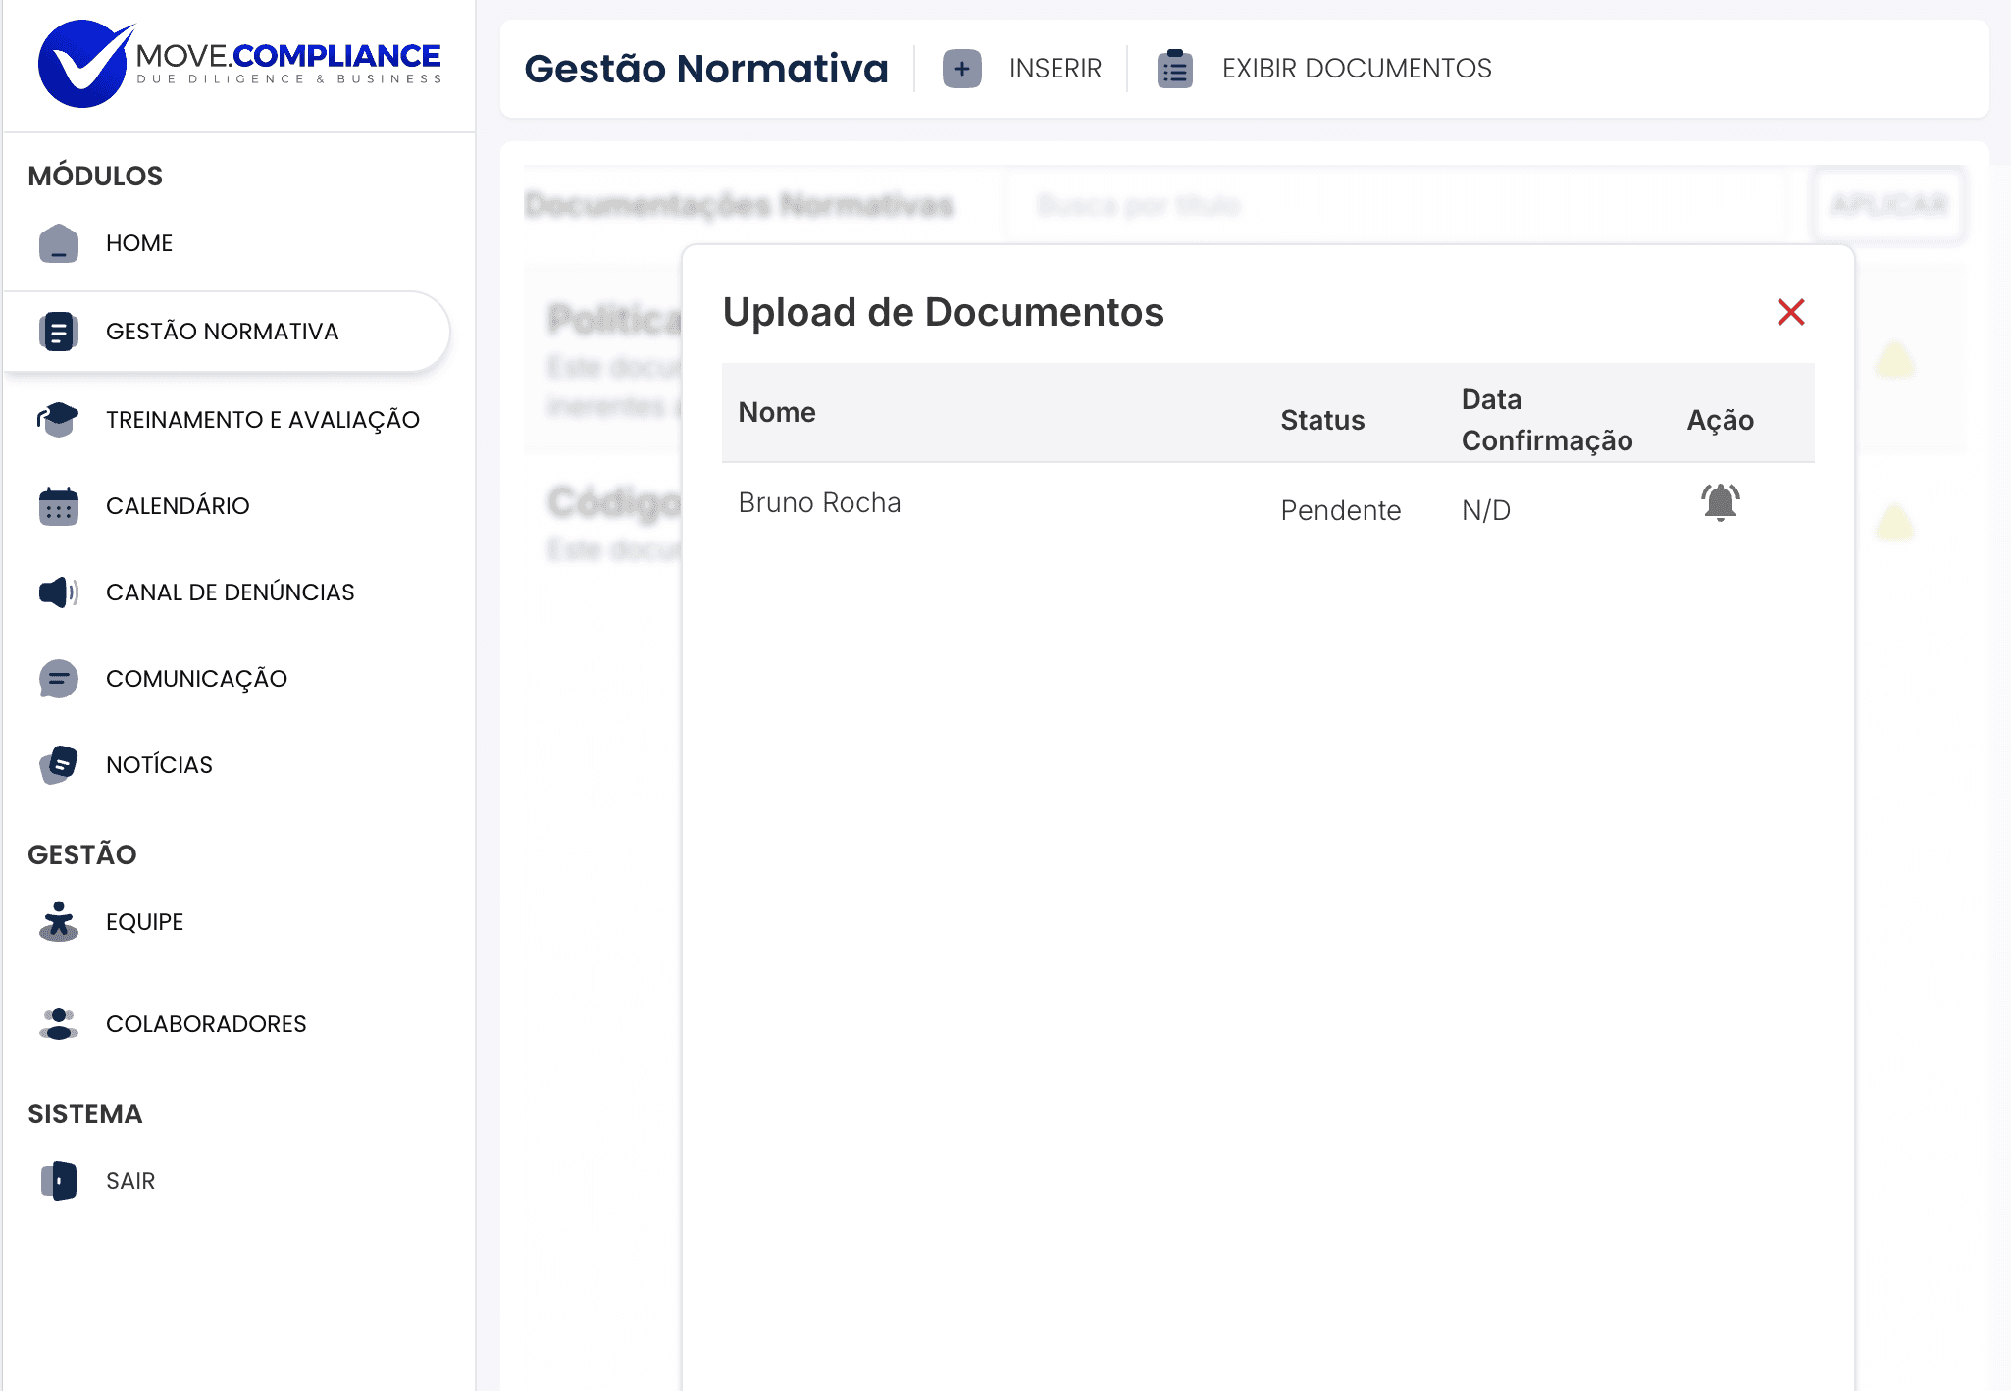Click the Sair door icon
Viewport: 2011px width, 1391px height.
click(x=59, y=1181)
